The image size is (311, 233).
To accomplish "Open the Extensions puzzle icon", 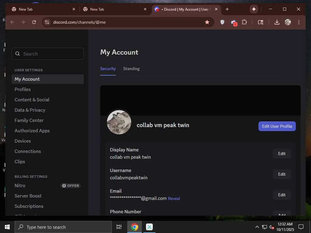I will (244, 22).
